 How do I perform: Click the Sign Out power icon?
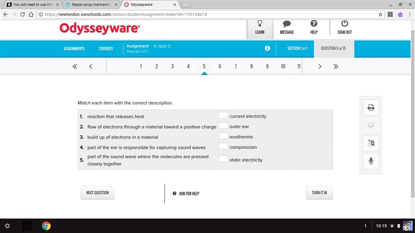(344, 23)
